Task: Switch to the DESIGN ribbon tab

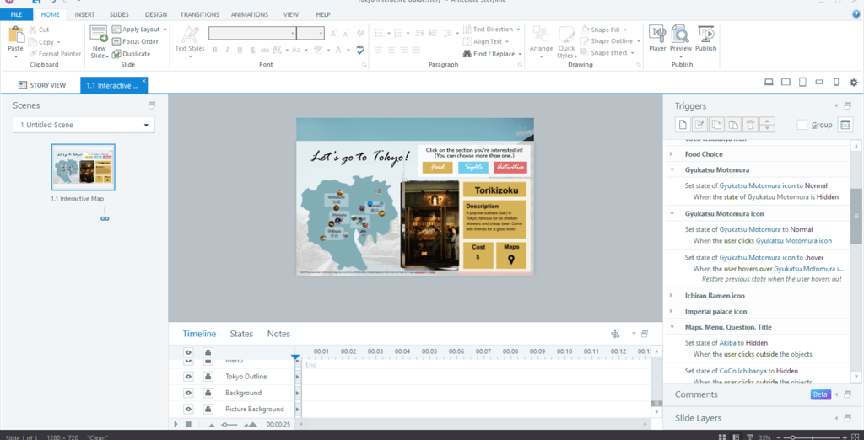Action: click(x=156, y=14)
